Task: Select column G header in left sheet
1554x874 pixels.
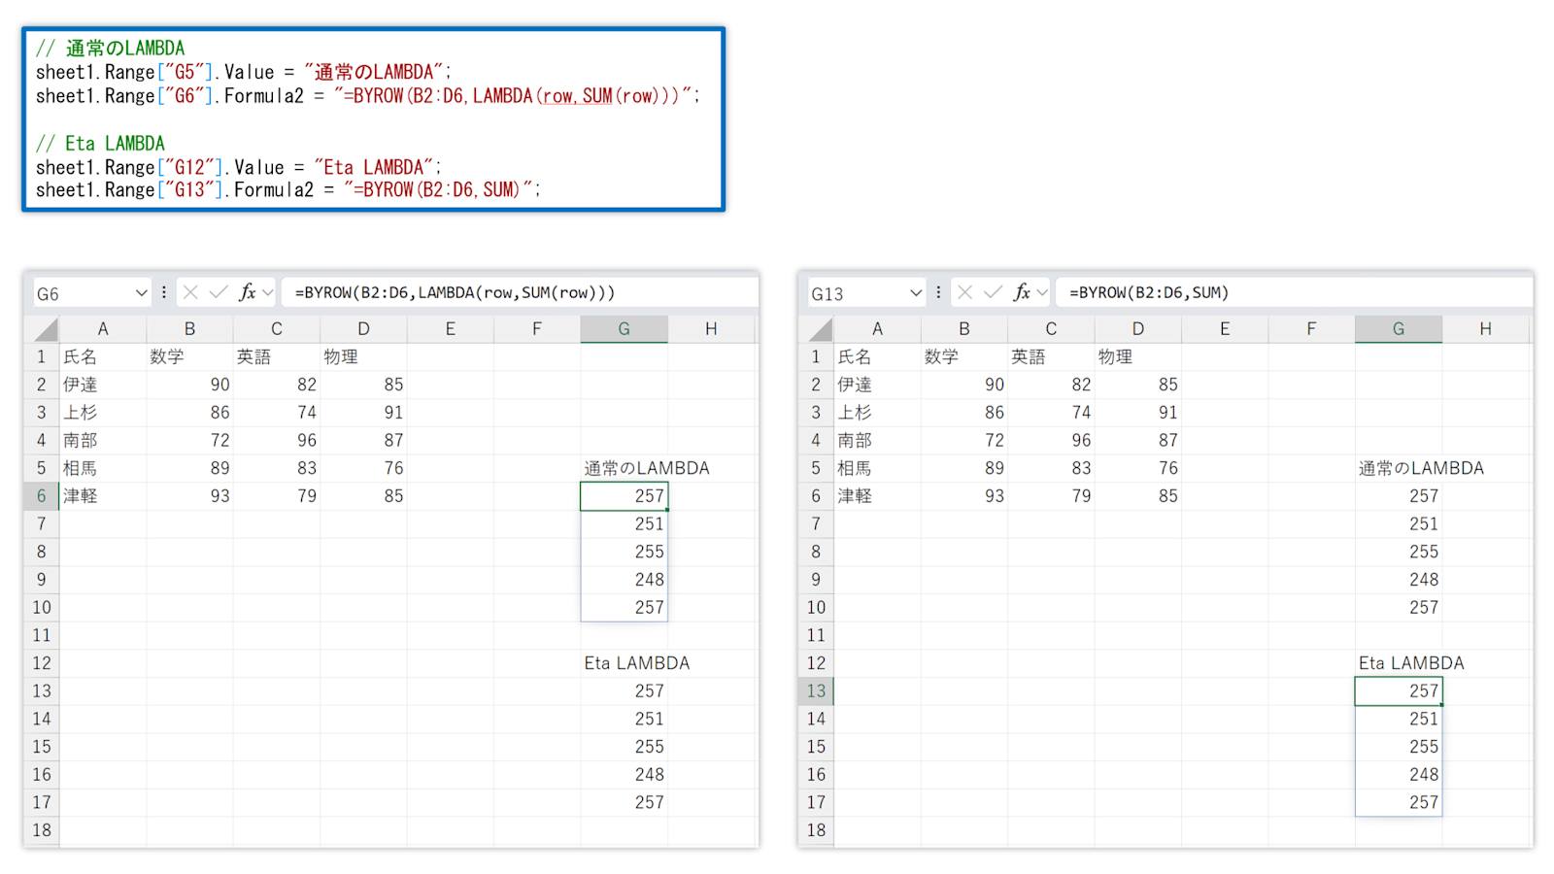Action: tap(624, 329)
